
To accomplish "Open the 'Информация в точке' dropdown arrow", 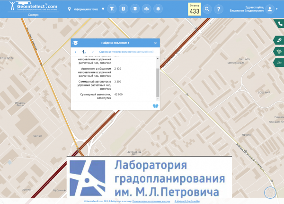I will click(103, 9).
